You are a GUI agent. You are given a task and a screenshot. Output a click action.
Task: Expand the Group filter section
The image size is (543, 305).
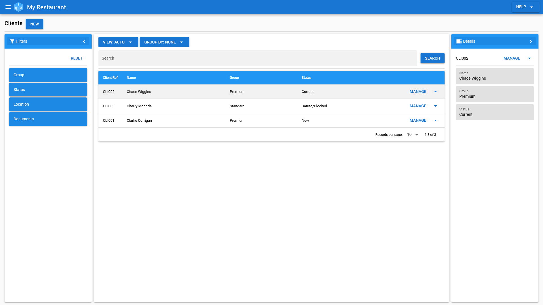48,75
